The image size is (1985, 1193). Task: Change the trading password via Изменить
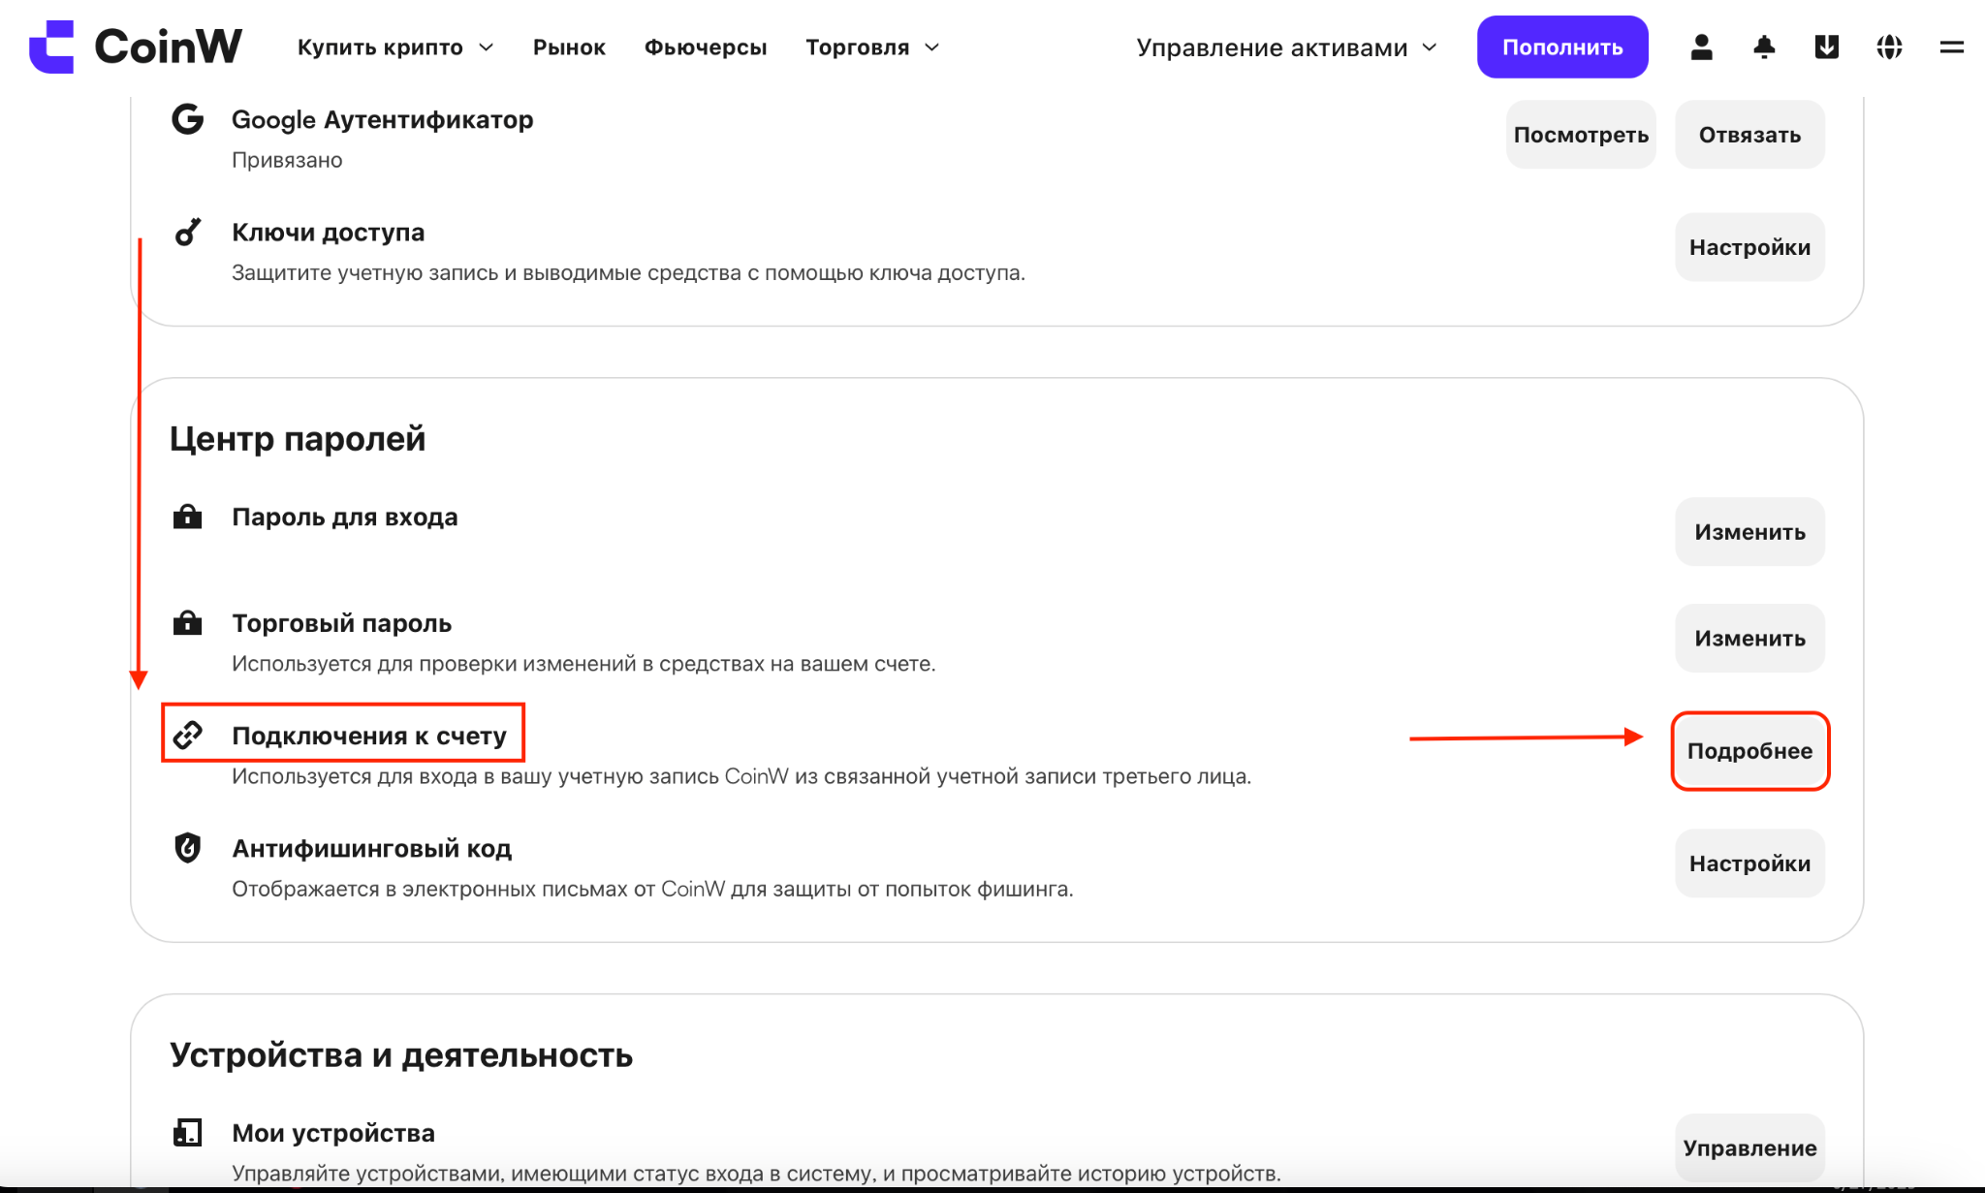pos(1749,639)
